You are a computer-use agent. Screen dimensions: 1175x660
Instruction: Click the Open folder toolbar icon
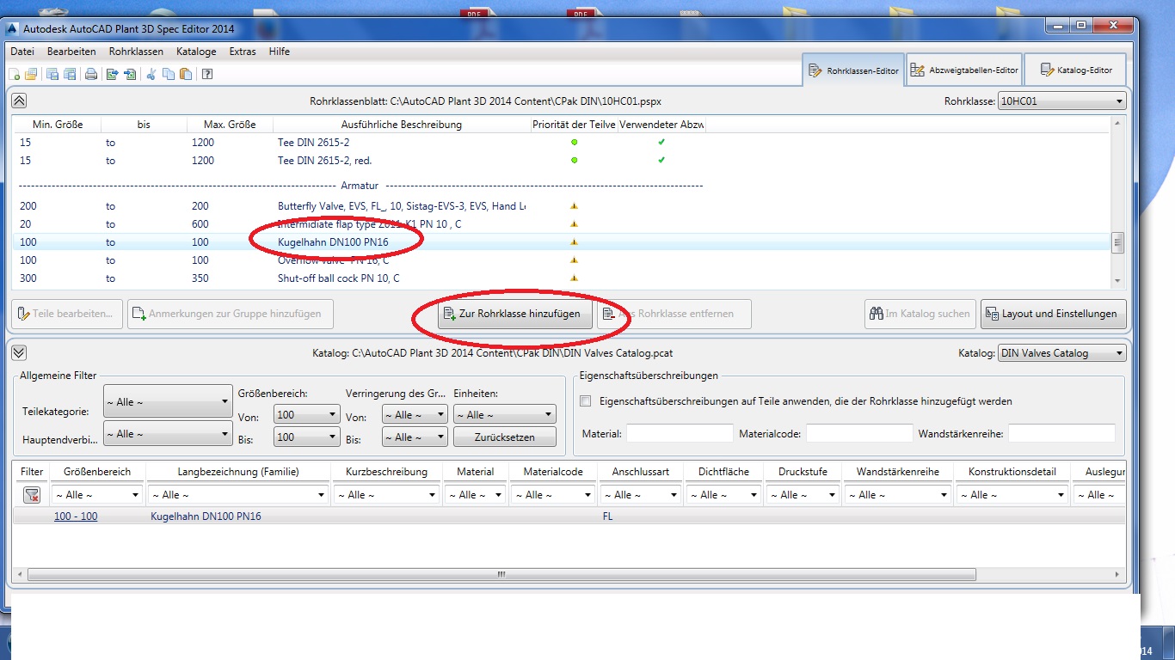click(31, 74)
